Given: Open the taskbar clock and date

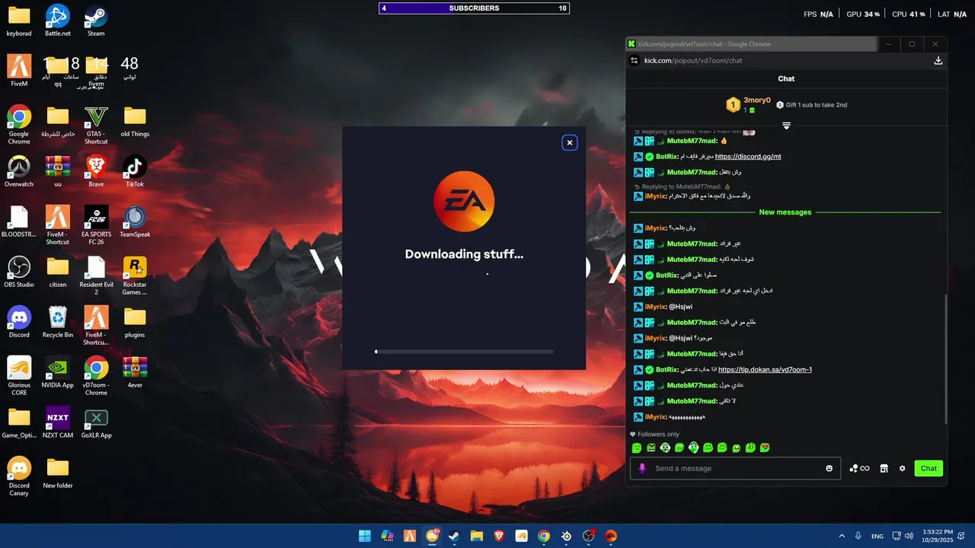Looking at the screenshot, I should point(938,536).
